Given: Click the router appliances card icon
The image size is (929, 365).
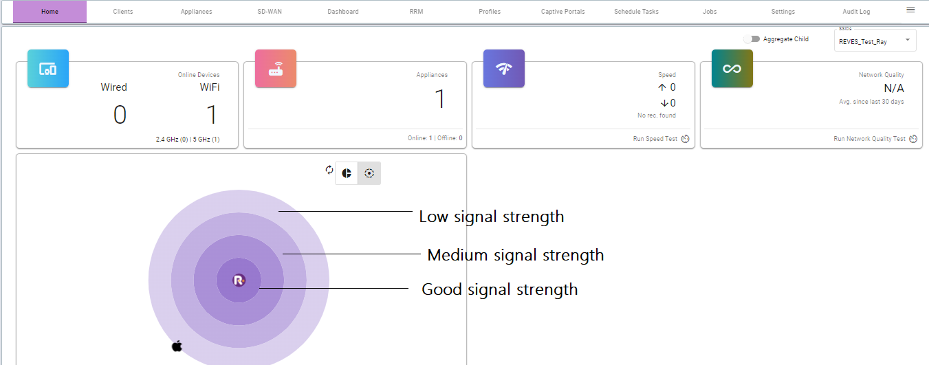Looking at the screenshot, I should point(275,69).
